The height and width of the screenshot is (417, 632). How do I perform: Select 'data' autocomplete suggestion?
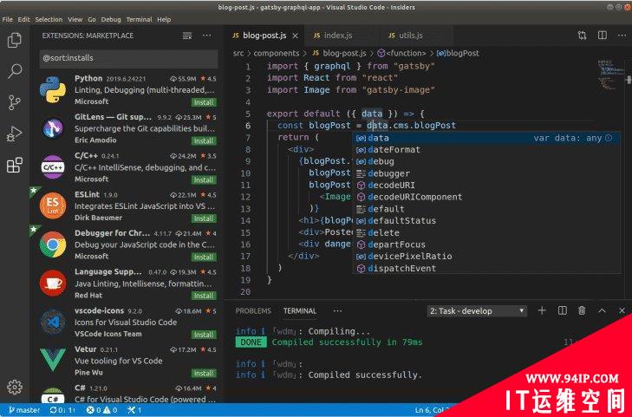[x=486, y=138]
